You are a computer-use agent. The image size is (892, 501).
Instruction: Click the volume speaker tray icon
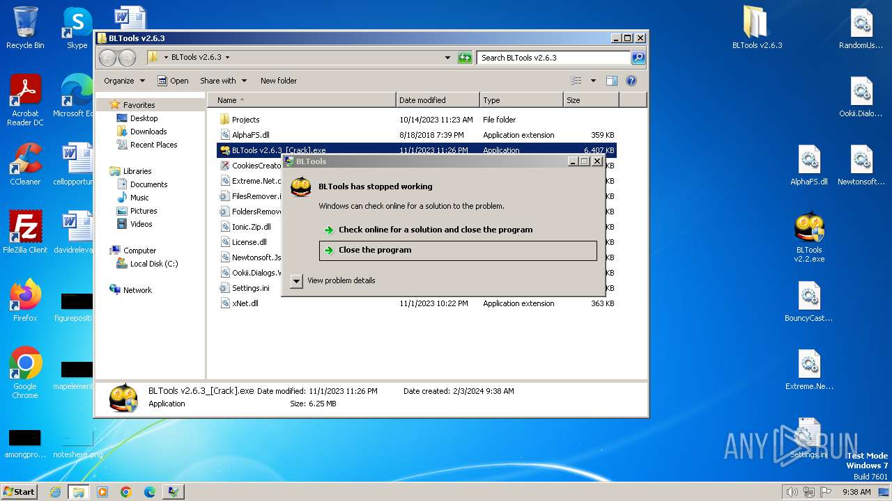pos(792,492)
